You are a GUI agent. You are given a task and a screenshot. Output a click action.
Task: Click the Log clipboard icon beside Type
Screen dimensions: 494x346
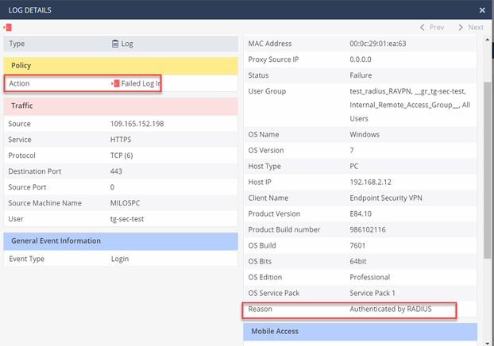tap(115, 44)
